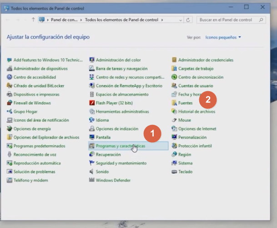This screenshot has width=277, height=228.
Task: Click the 'Panel de con...' breadcrumb
Action: click(x=64, y=20)
